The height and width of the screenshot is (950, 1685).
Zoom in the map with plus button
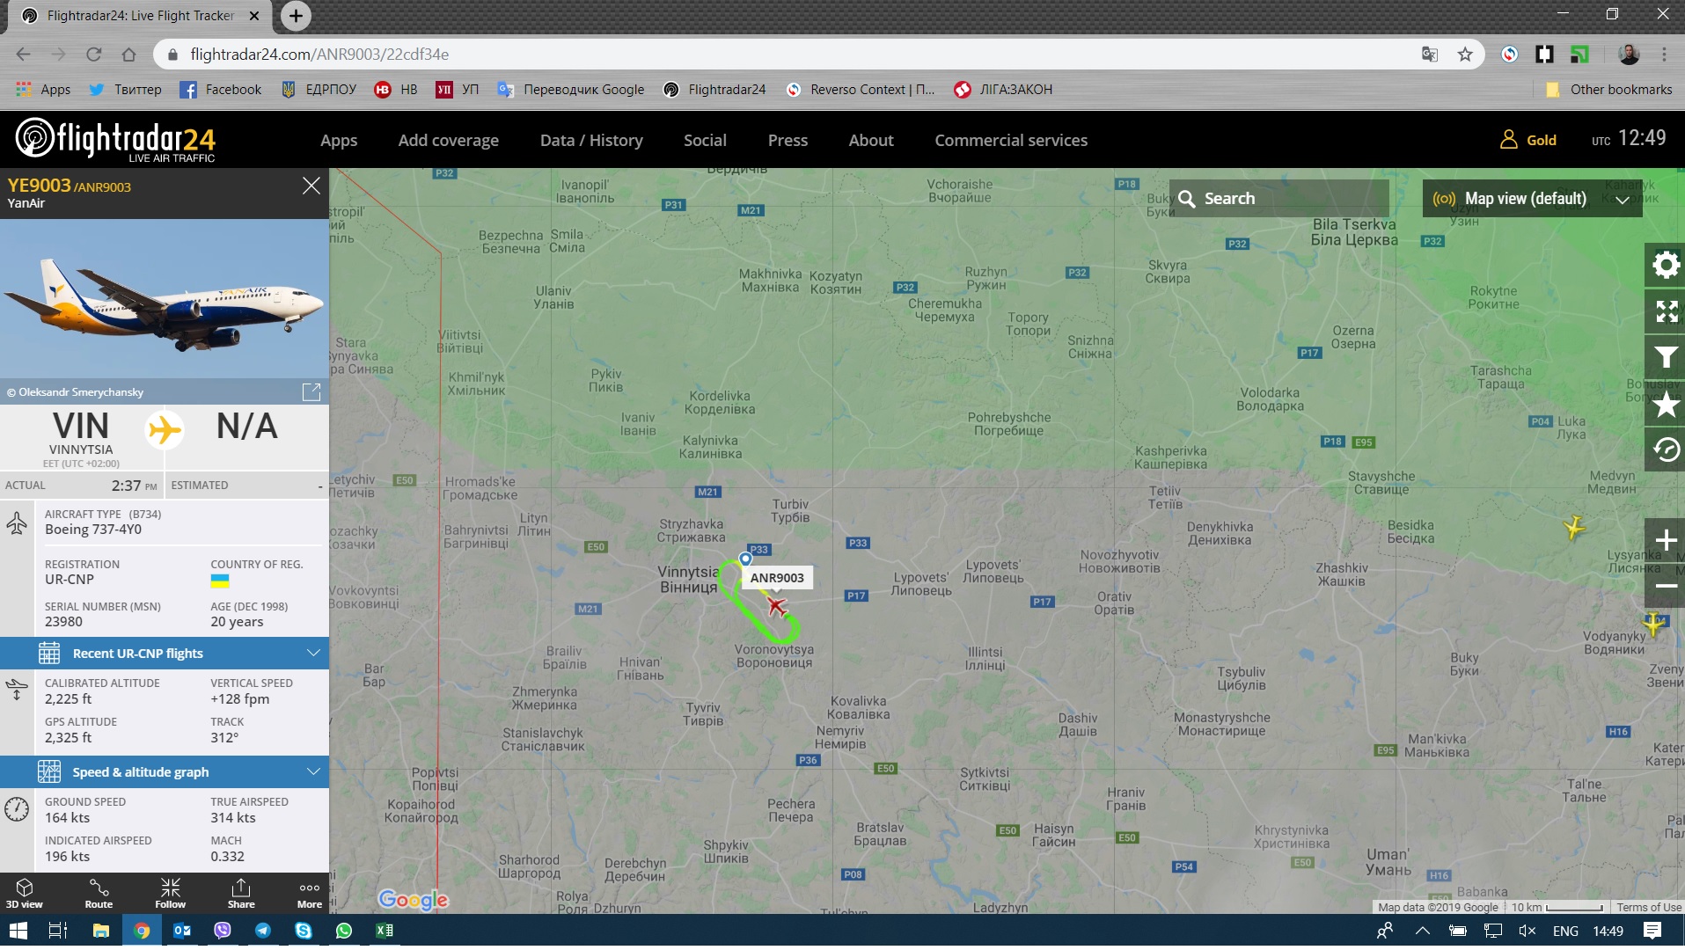pos(1665,540)
